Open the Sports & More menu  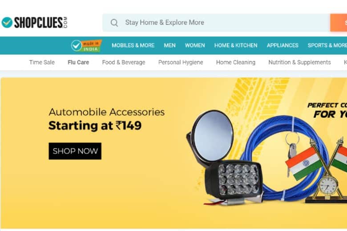coord(327,46)
